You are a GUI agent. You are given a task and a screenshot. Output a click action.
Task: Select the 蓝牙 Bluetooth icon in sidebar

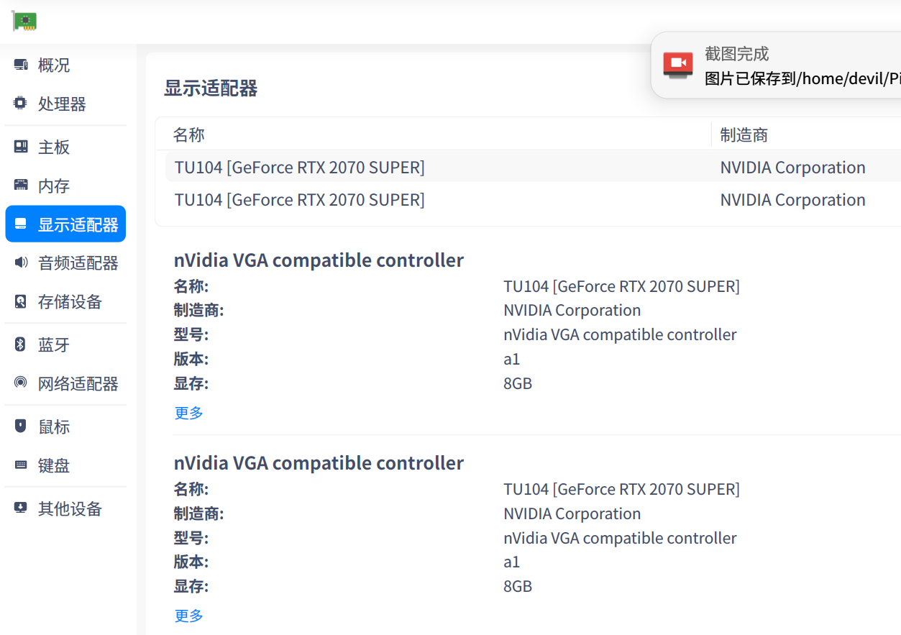[x=21, y=344]
